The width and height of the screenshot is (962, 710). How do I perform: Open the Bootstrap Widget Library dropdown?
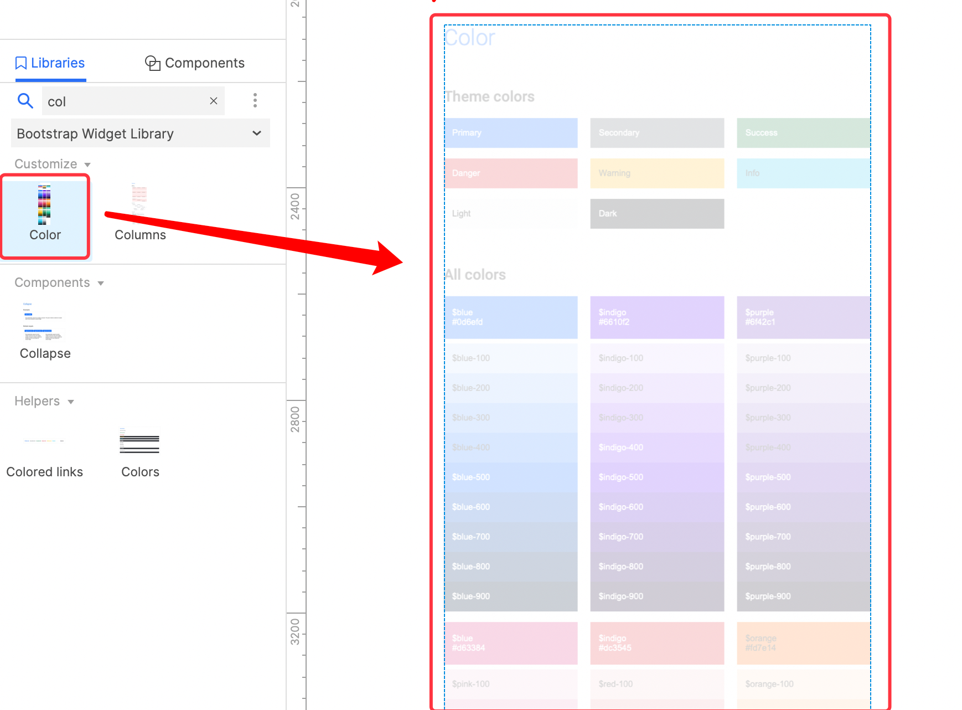tap(140, 133)
